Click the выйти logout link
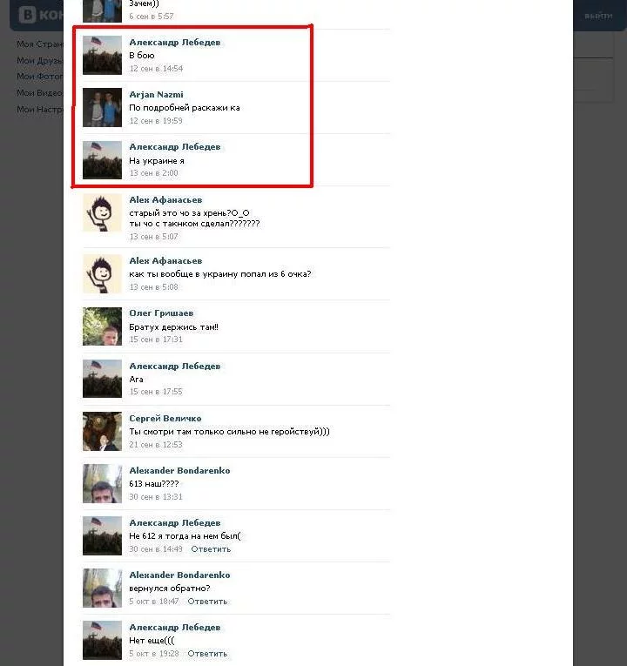Viewport: 627px width, 666px height. pyautogui.click(x=598, y=17)
